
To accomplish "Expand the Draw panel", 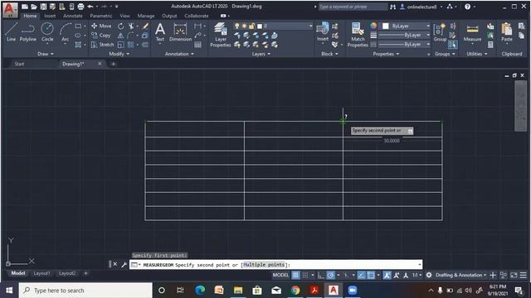I will click(46, 54).
